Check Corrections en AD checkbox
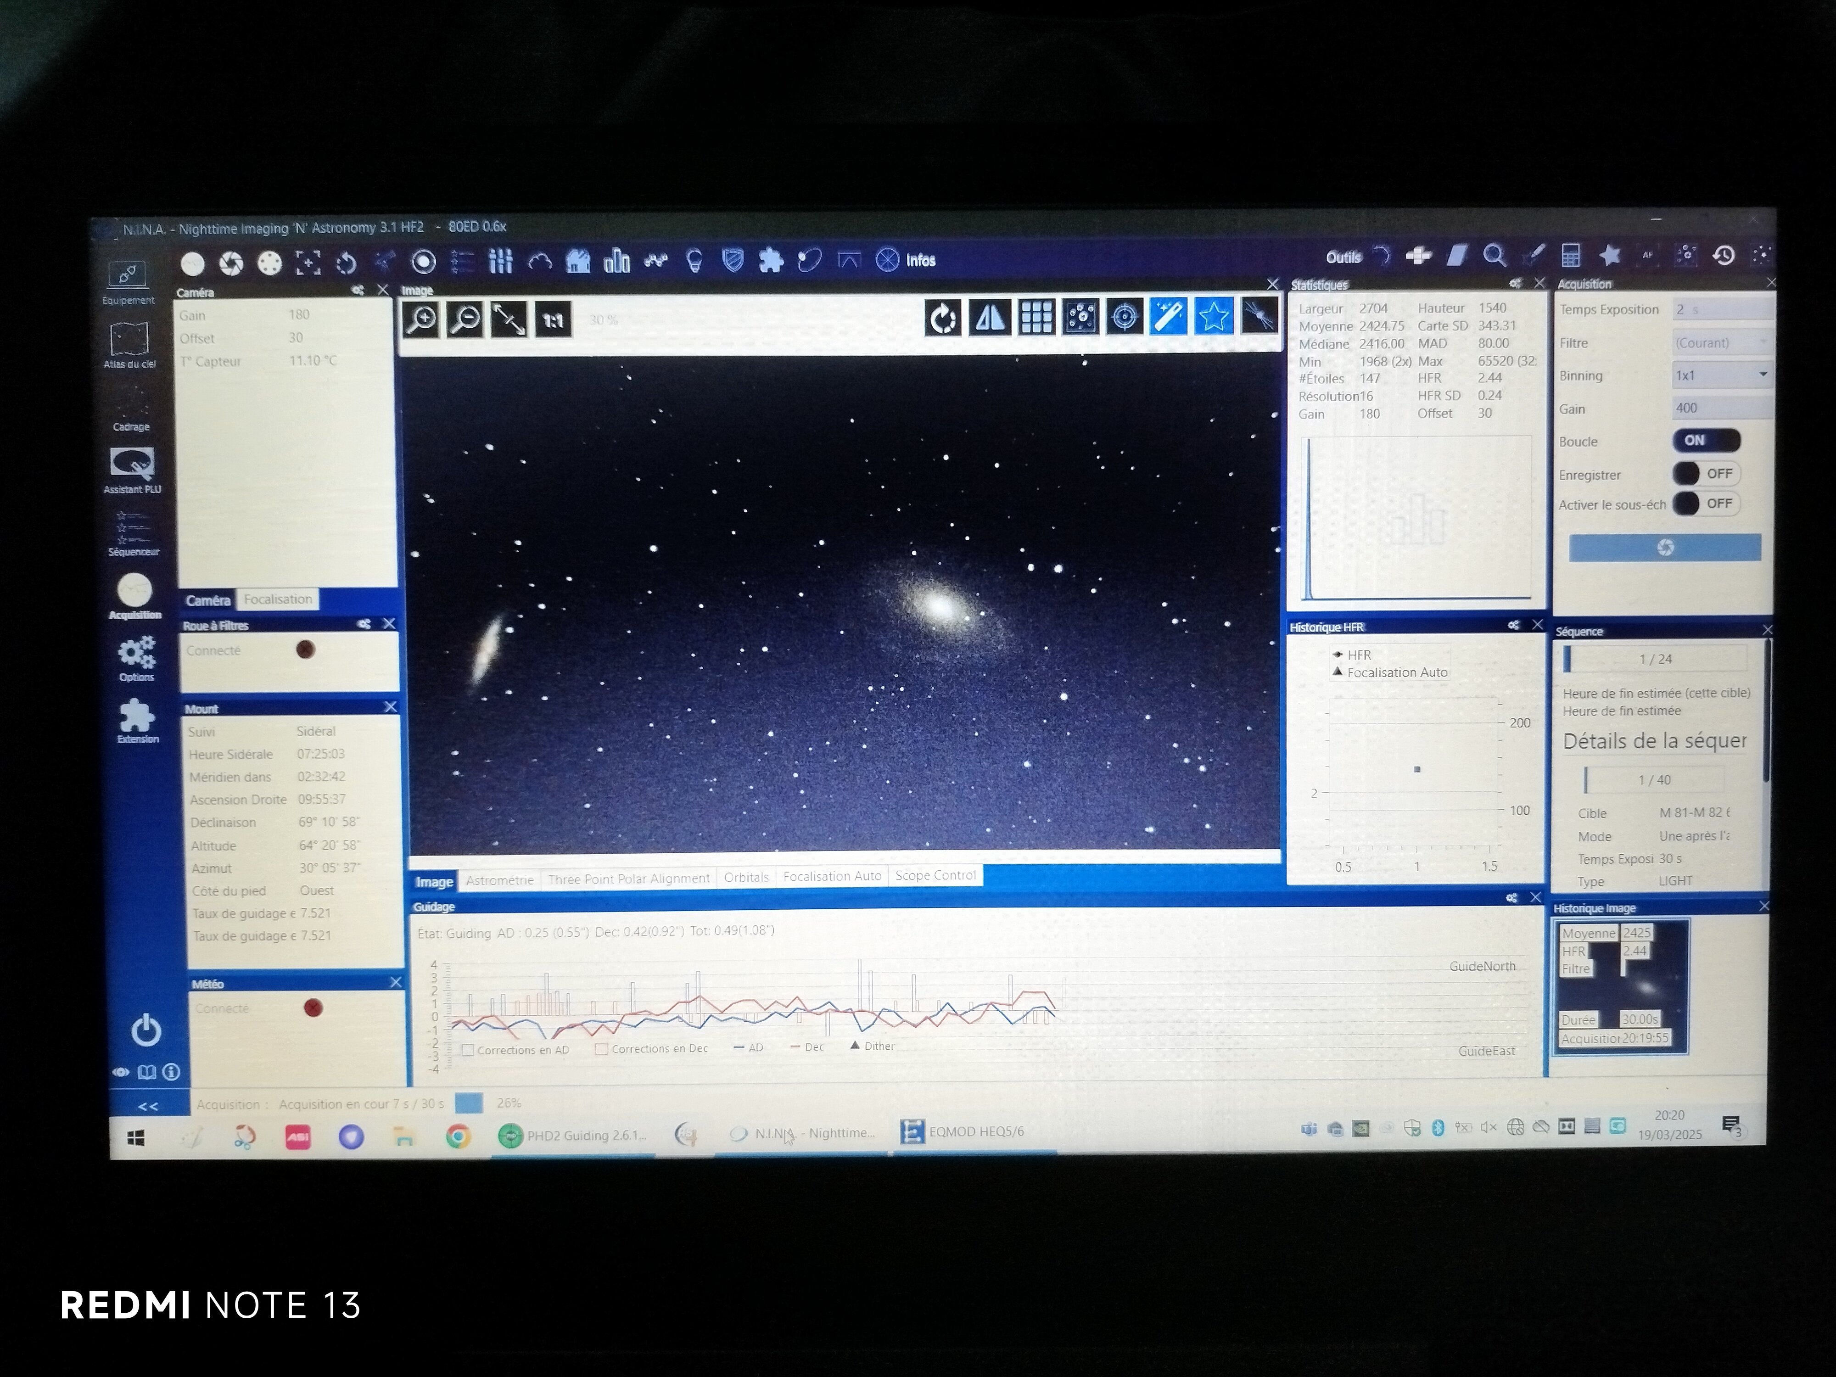 tap(468, 1050)
